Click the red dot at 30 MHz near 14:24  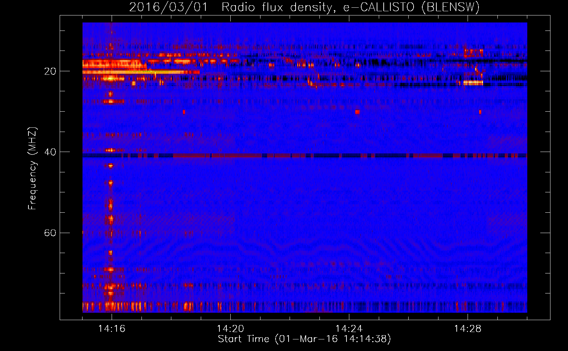[x=357, y=112]
